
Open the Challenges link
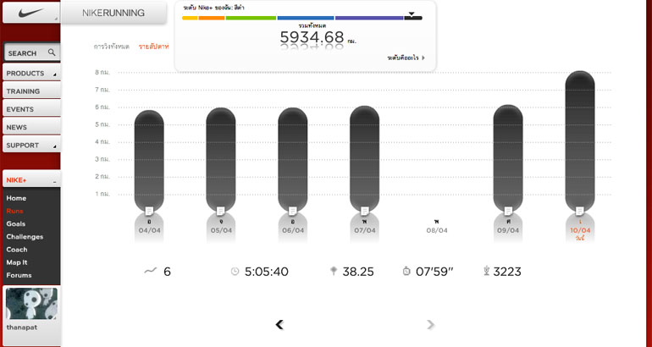pos(25,236)
